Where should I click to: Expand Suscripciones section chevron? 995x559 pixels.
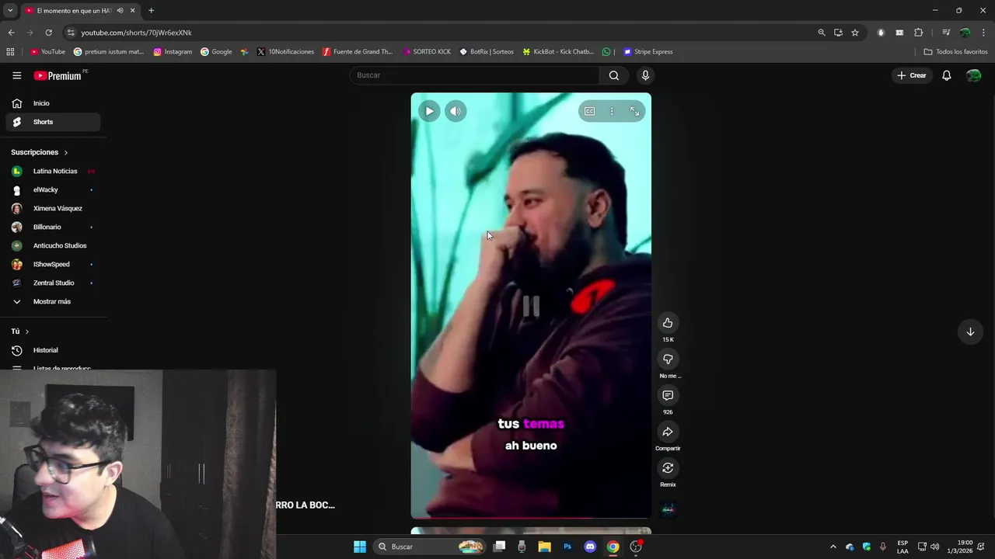coord(66,153)
